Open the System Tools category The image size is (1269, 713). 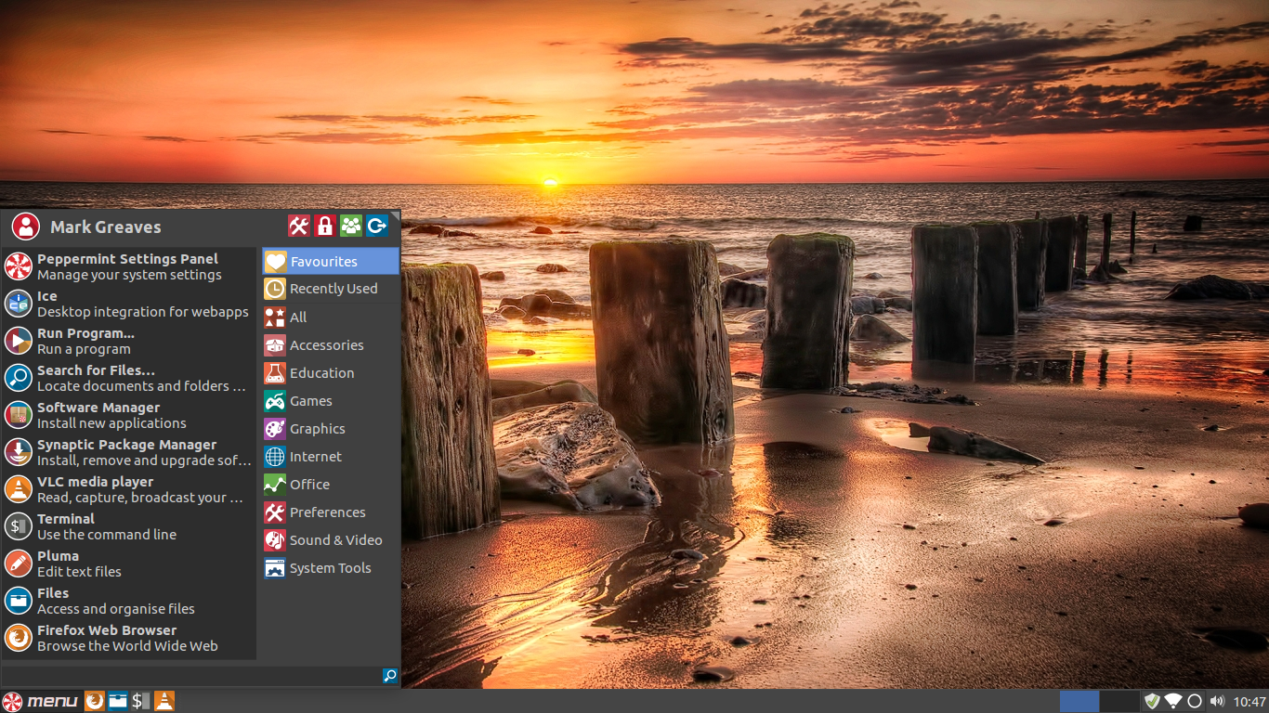pyautogui.click(x=331, y=567)
